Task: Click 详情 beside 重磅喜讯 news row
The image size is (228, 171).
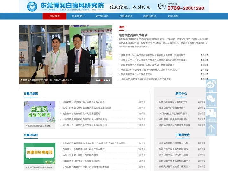Action: (x=205, y=55)
